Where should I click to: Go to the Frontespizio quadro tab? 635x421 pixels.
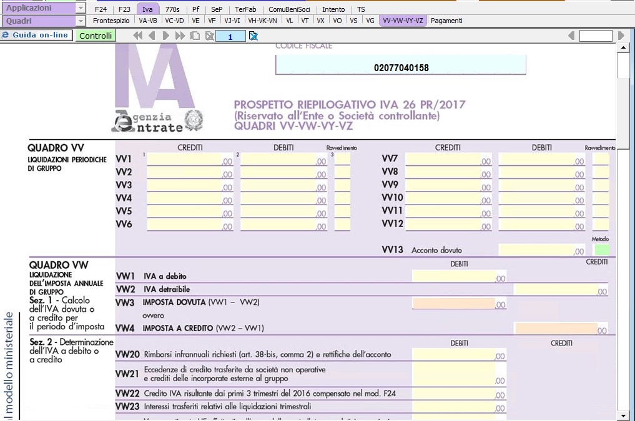[111, 21]
